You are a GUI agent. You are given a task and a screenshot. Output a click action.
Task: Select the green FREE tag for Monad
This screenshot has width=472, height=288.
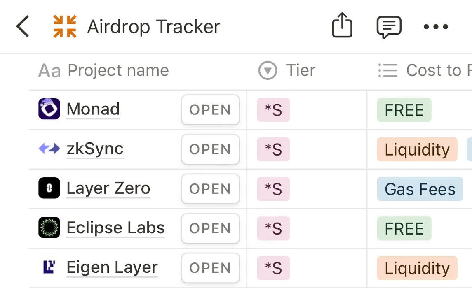(404, 110)
